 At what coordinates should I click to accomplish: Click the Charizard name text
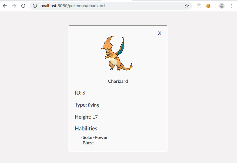click(x=118, y=81)
